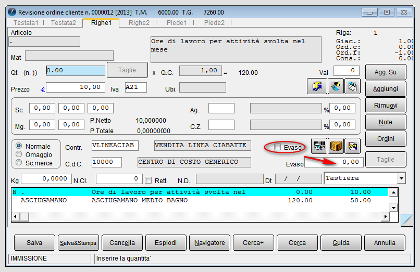
Task: Click the wooden crate icon
Action: (x=336, y=146)
